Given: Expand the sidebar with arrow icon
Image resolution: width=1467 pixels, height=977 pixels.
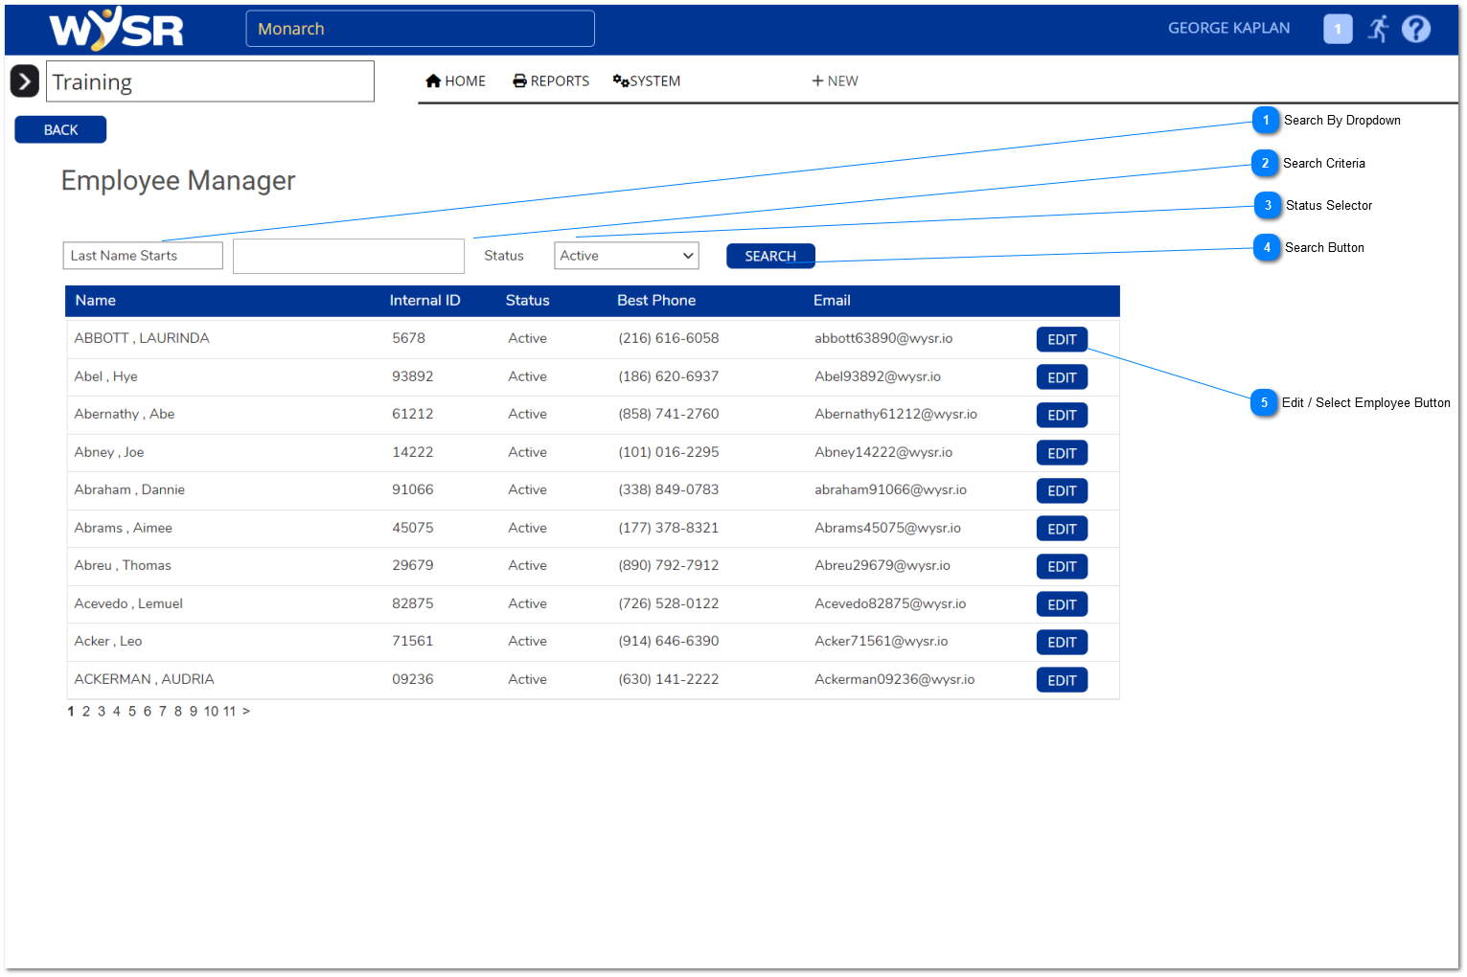Looking at the screenshot, I should (x=24, y=81).
